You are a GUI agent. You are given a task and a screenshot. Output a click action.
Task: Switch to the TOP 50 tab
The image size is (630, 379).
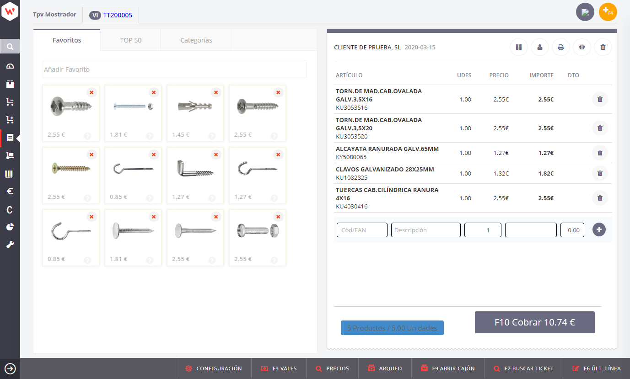(x=131, y=40)
